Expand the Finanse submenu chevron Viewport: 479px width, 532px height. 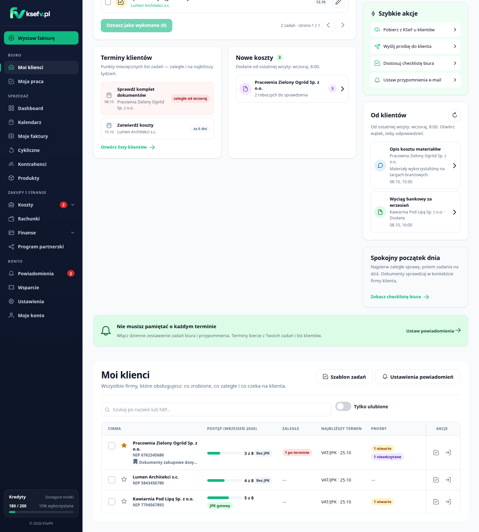(x=73, y=233)
